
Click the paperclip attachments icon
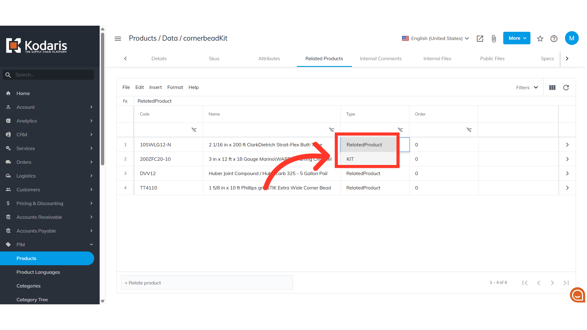pos(493,38)
